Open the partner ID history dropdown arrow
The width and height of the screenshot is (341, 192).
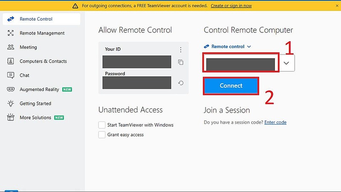(287, 63)
